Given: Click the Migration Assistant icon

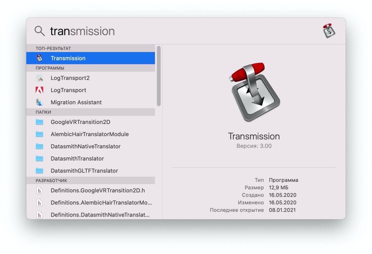Looking at the screenshot, I should pos(40,102).
